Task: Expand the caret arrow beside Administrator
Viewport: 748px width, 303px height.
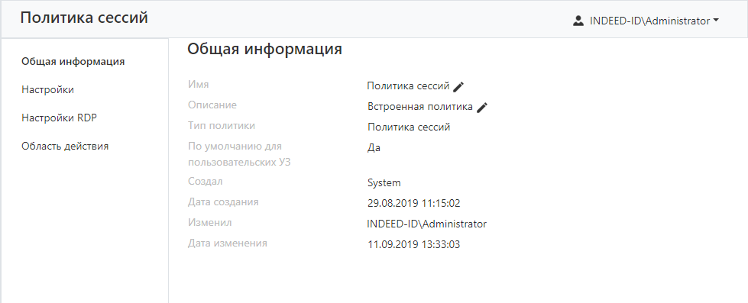Action: point(716,21)
